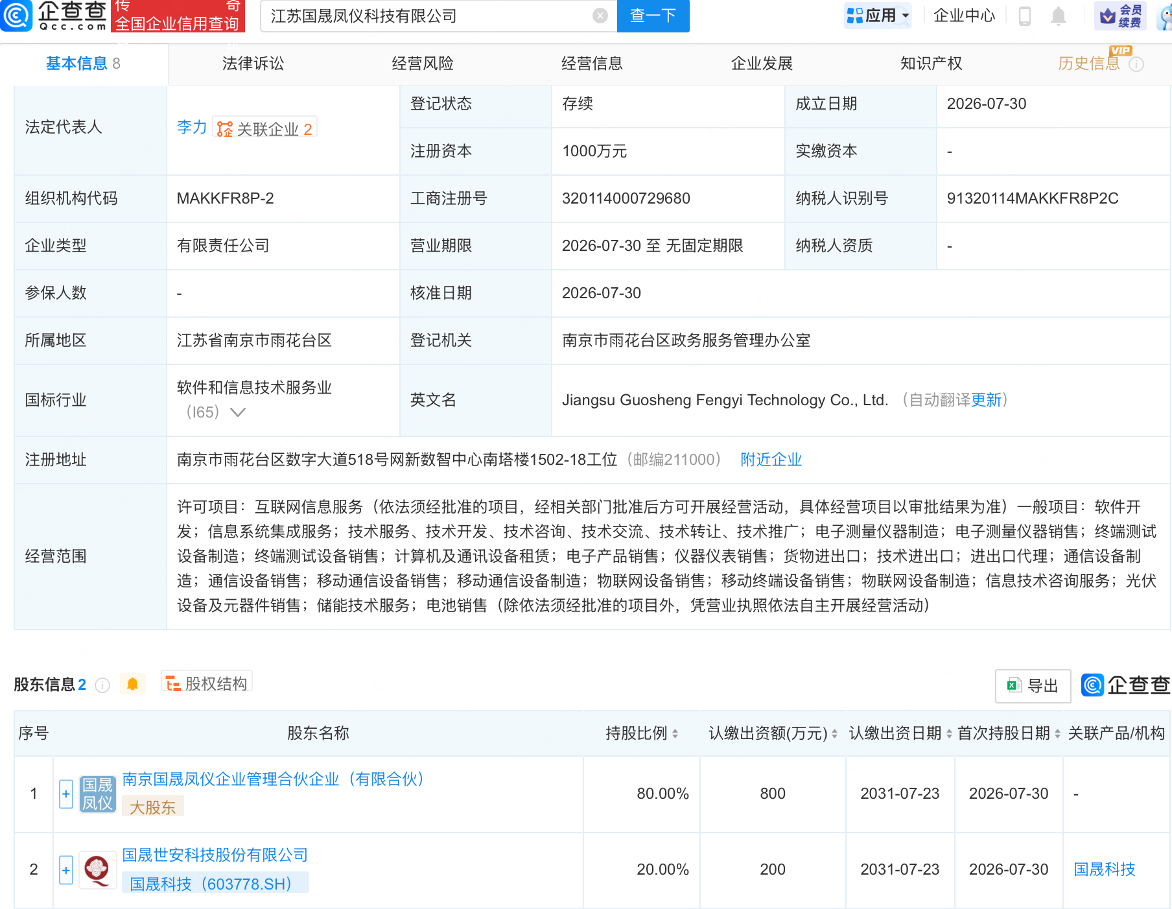Viewport: 1172px width, 909px height.
Task: Expand the 国标行业 I65 chevron
Action: pos(238,412)
